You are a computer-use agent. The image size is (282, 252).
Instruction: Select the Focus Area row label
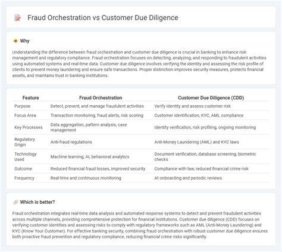25,115
